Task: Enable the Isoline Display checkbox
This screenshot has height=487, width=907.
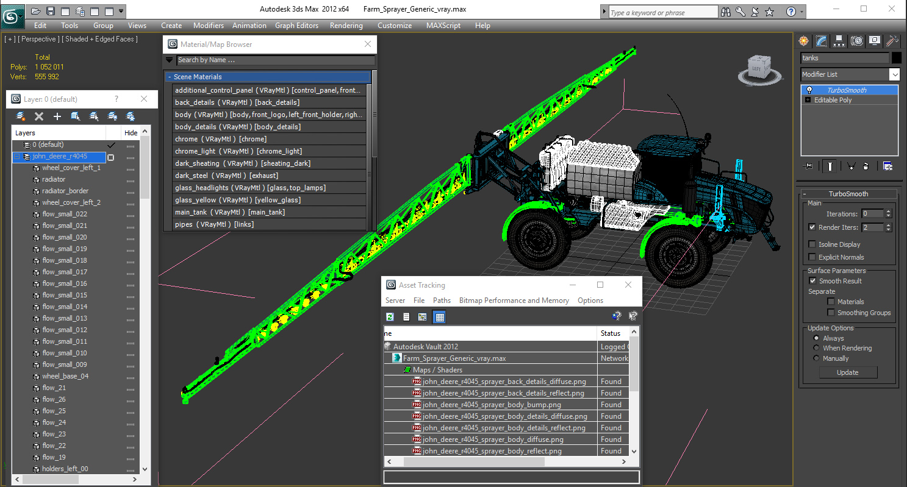Action: 812,244
